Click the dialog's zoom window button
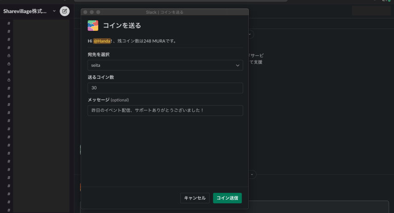 [x=98, y=12]
